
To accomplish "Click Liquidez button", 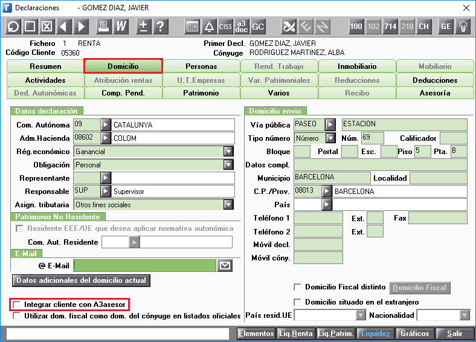I will click(x=376, y=334).
